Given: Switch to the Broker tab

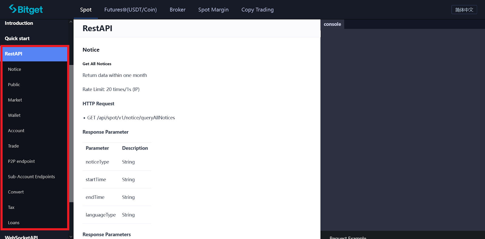Looking at the screenshot, I should pyautogui.click(x=178, y=10).
